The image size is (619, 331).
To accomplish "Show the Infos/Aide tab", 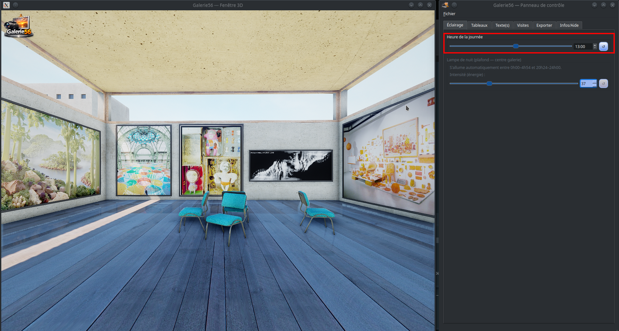I will pyautogui.click(x=569, y=25).
